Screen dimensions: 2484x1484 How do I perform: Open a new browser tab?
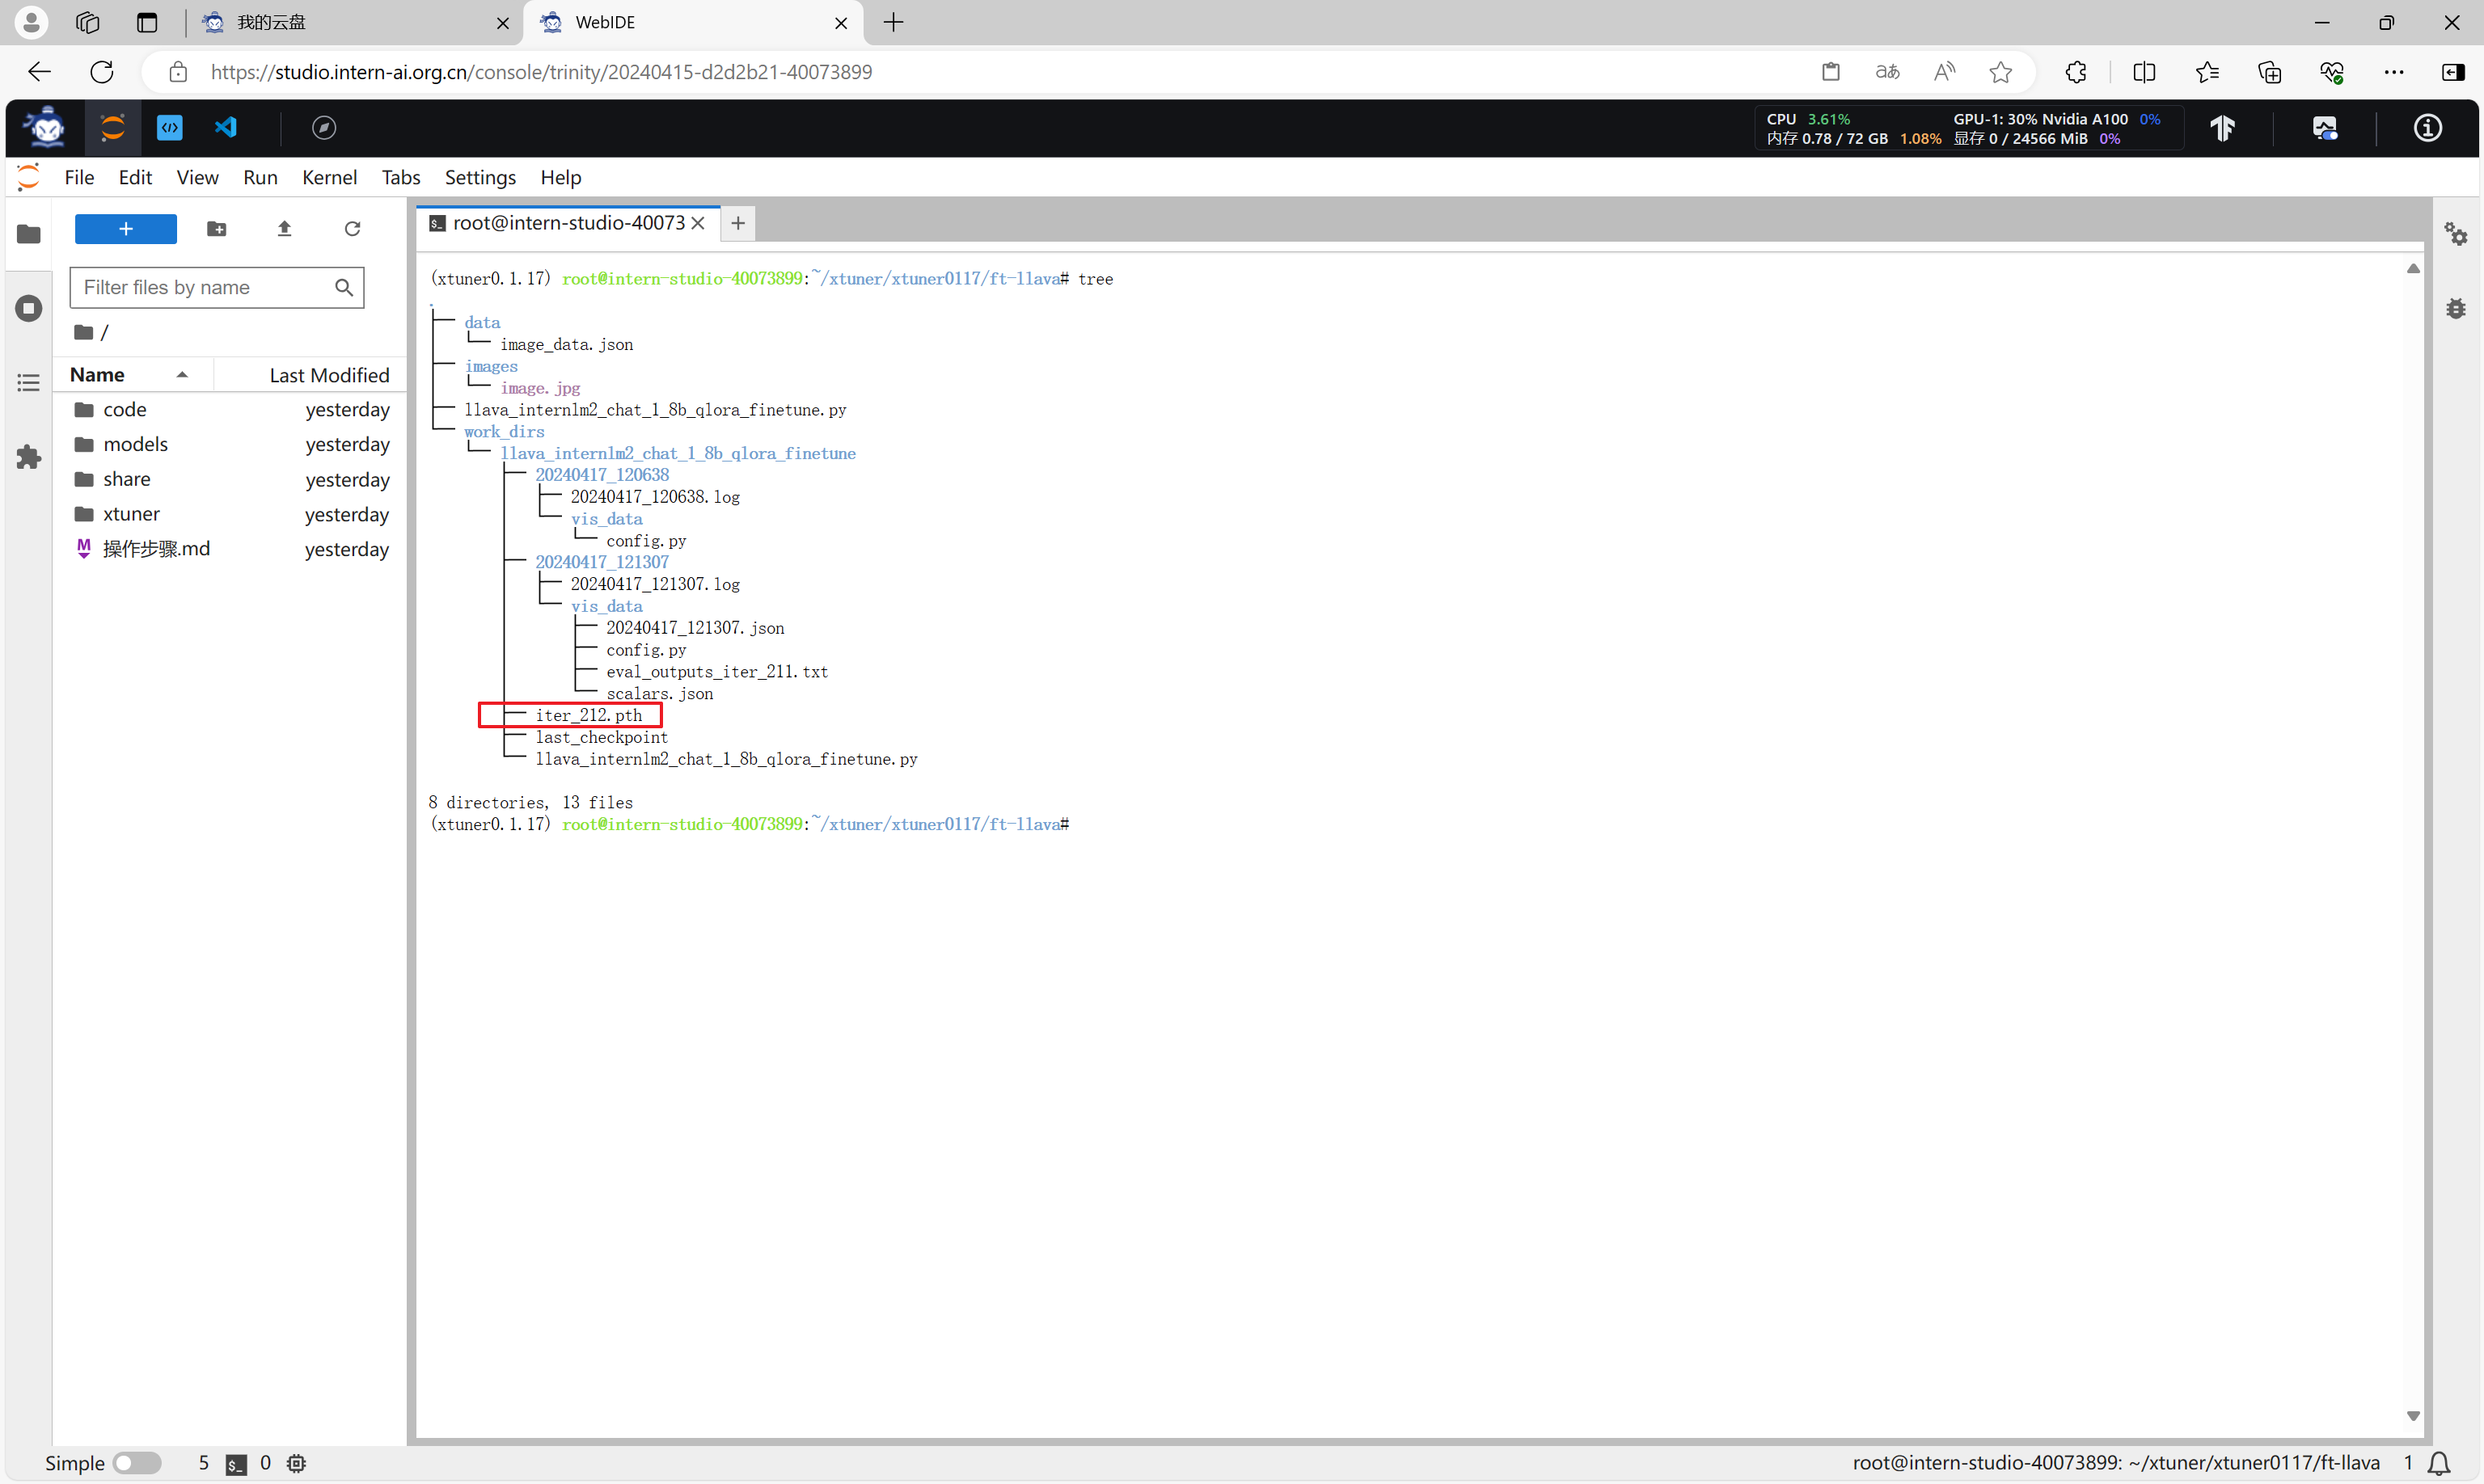click(x=893, y=22)
